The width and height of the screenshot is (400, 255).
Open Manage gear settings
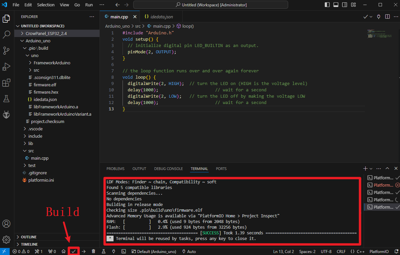point(6,239)
